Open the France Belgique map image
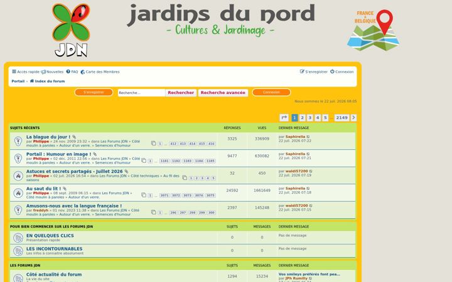452x282 pixels. tap(373, 30)
